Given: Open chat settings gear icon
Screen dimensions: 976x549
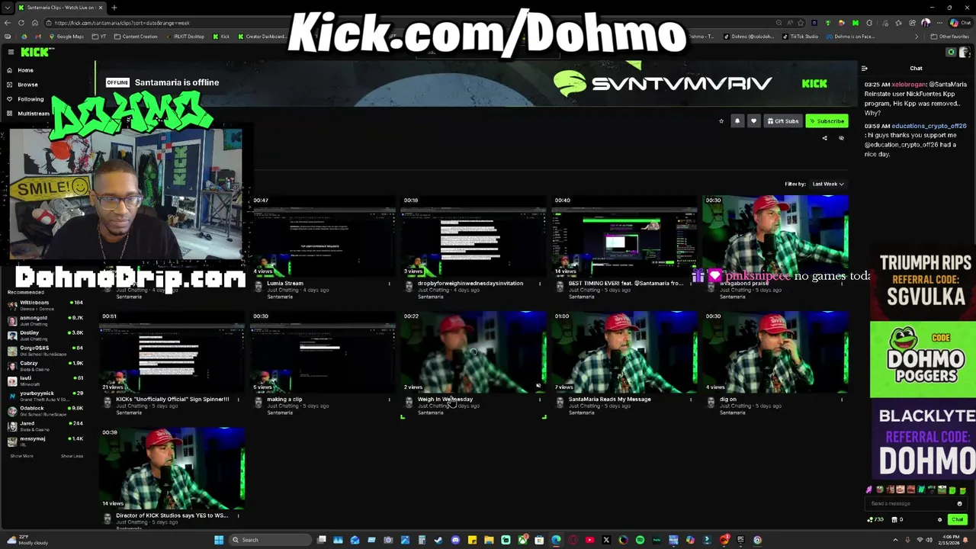Looking at the screenshot, I should 939,519.
